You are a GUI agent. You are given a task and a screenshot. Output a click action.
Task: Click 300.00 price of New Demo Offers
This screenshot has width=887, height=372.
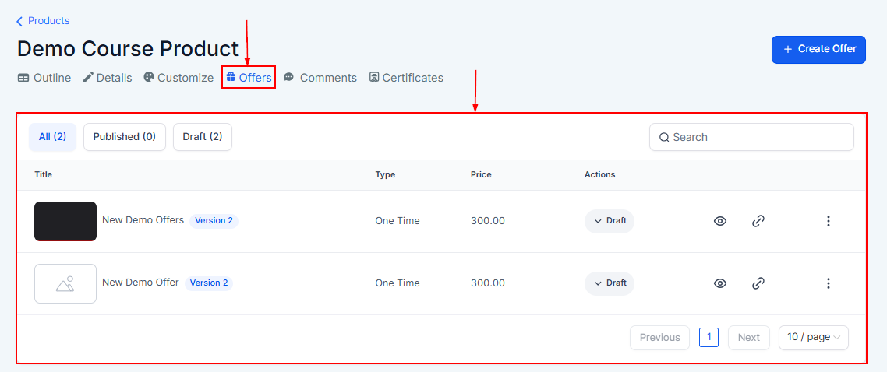488,221
